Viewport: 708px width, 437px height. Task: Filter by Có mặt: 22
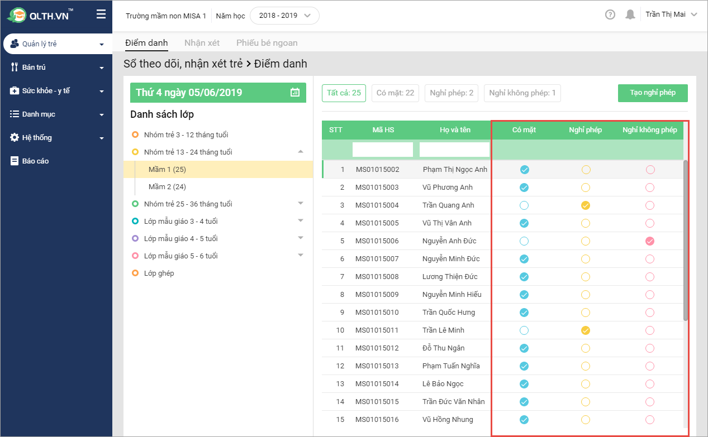395,93
